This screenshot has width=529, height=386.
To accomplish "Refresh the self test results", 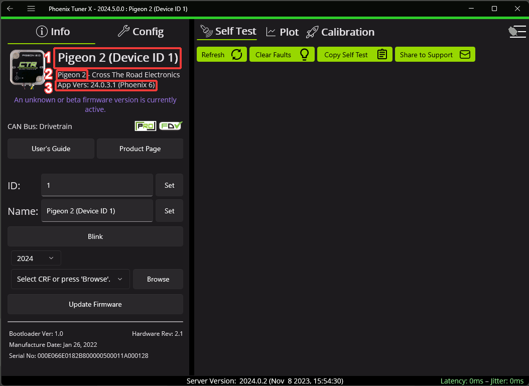I will pyautogui.click(x=222, y=54).
